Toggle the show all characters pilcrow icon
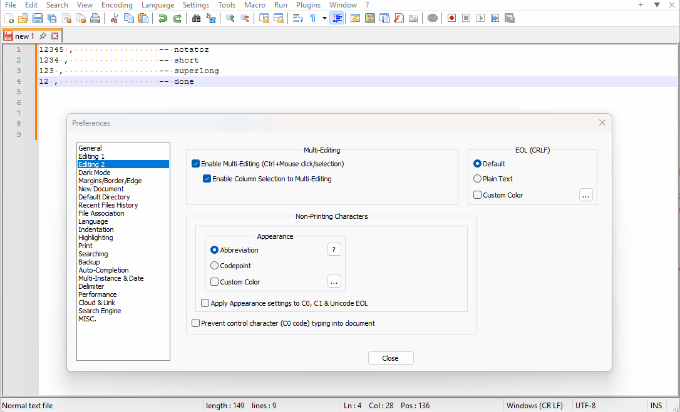 tap(312, 18)
